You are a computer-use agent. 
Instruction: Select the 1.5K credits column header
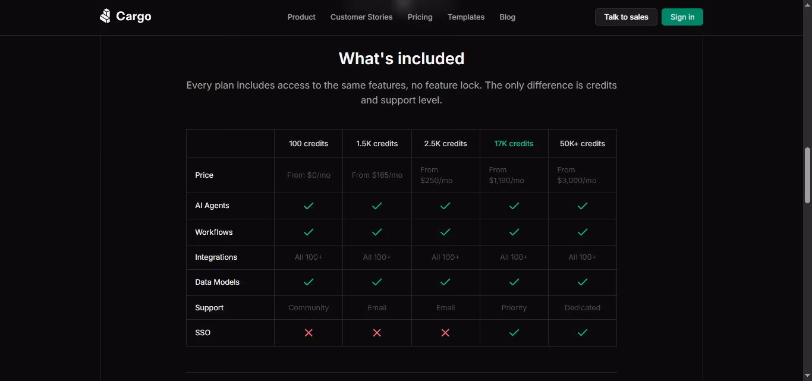coord(377,144)
